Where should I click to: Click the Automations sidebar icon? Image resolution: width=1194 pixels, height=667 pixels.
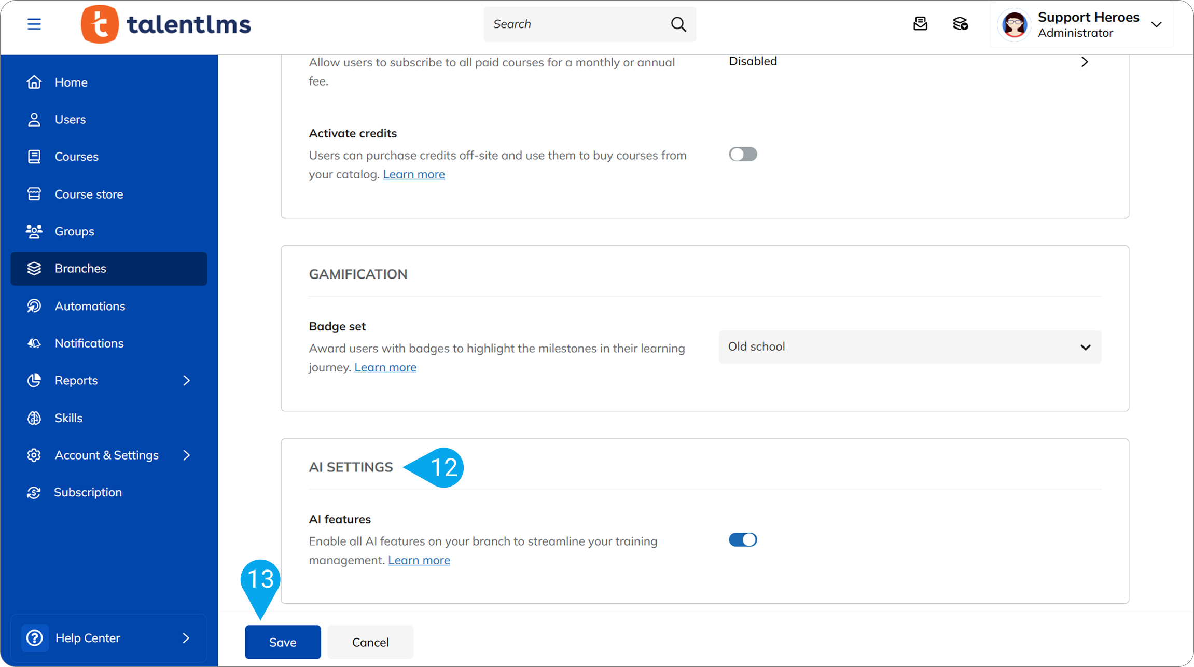point(34,306)
